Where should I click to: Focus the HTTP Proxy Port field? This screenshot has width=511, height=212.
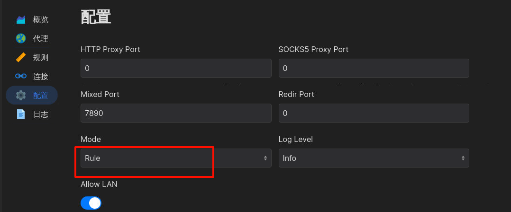coord(176,68)
